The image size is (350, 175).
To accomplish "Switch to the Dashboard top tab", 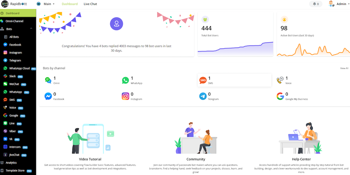I will click(x=70, y=4).
